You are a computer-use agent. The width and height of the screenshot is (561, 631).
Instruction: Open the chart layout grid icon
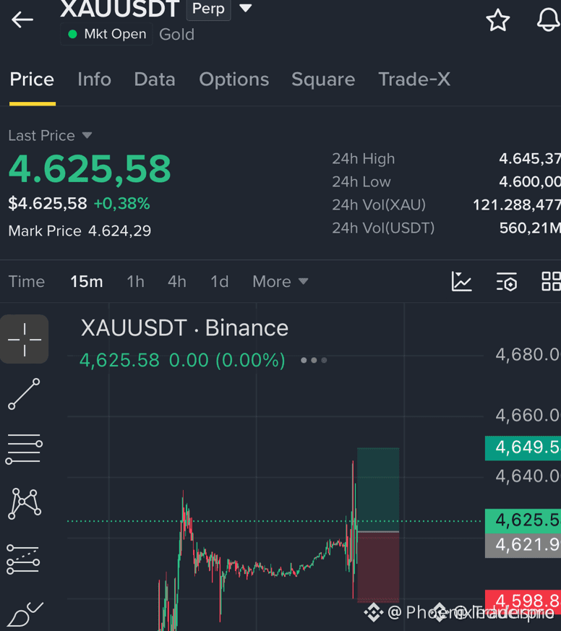(551, 281)
